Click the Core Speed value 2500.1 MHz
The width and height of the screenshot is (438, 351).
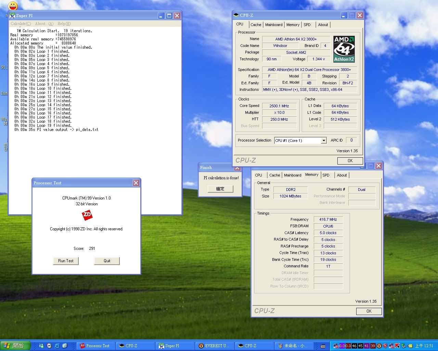(279, 106)
